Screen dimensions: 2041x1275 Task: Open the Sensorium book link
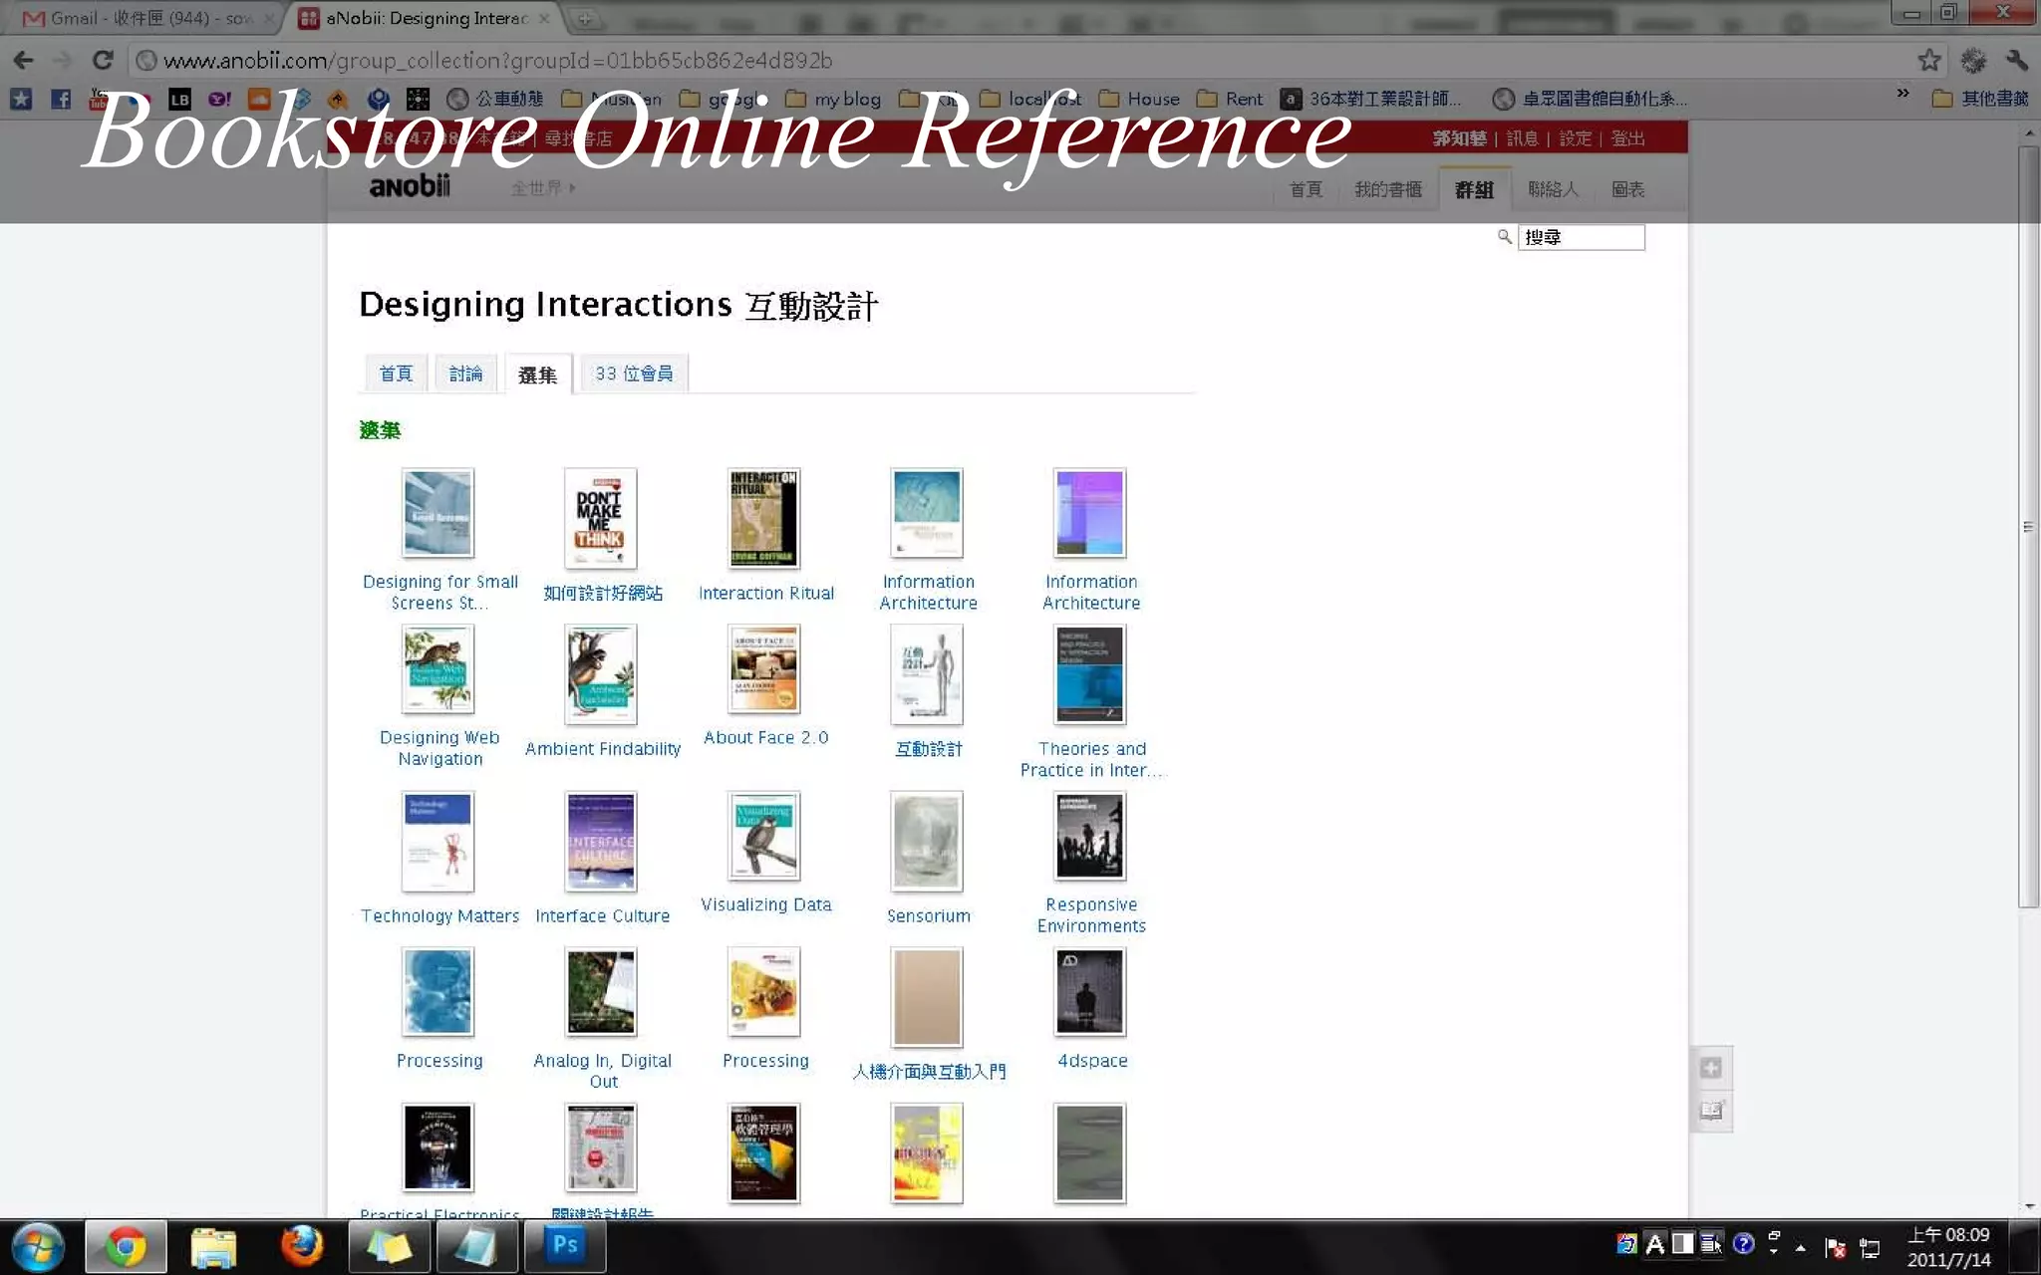pyautogui.click(x=929, y=915)
